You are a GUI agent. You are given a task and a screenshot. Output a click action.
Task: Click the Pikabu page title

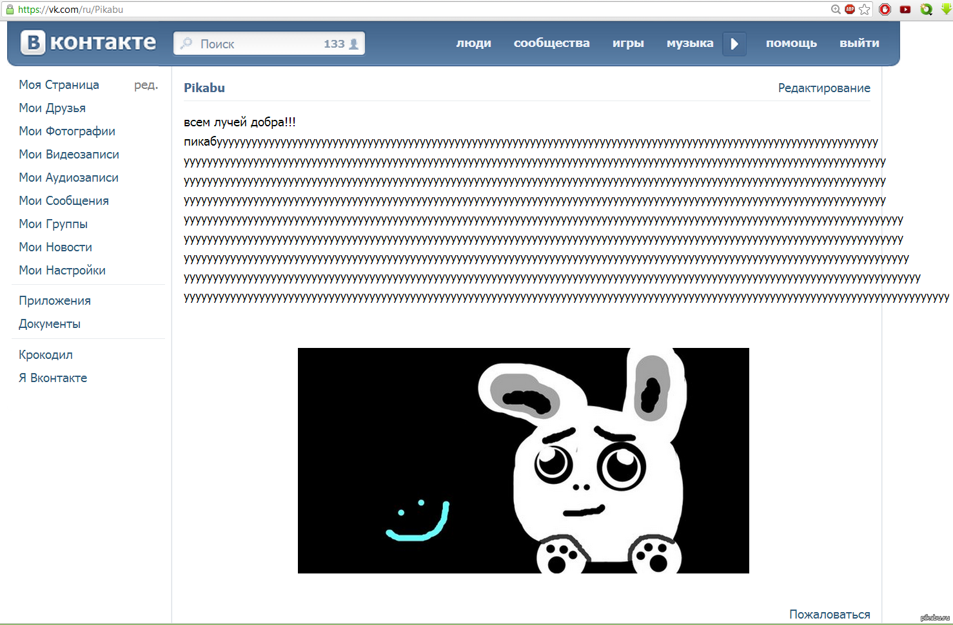(x=204, y=88)
